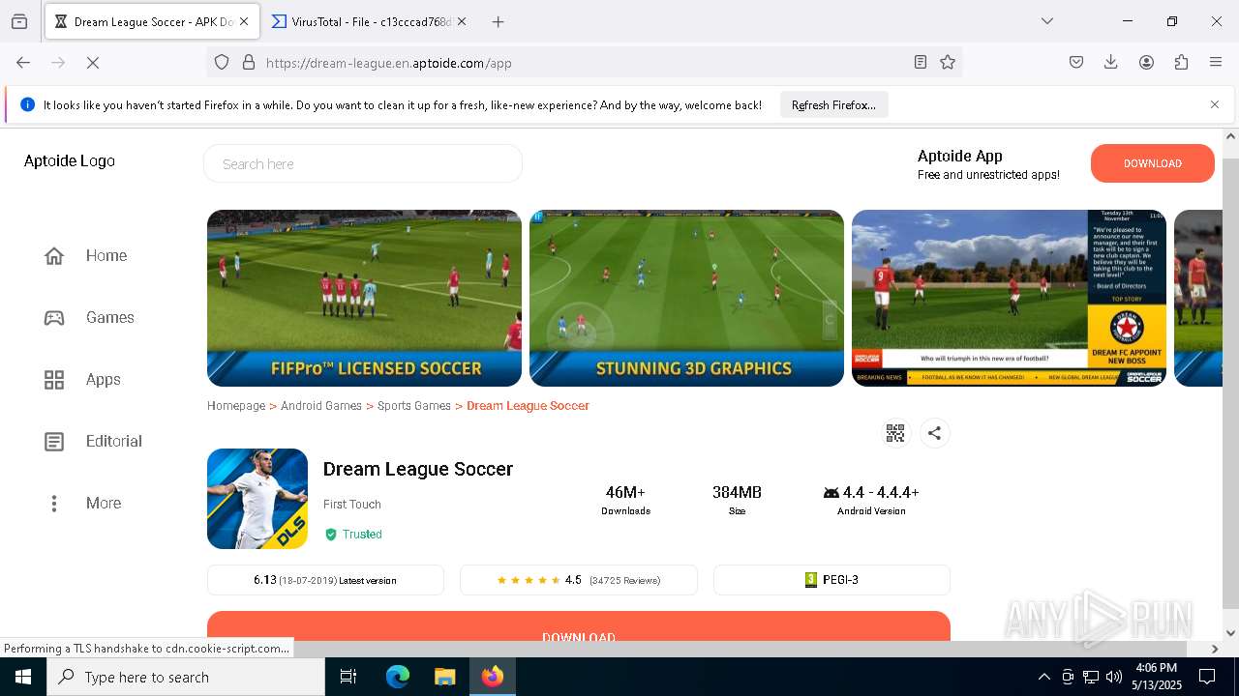Open Firefox account icon
The width and height of the screenshot is (1239, 696).
1146,62
